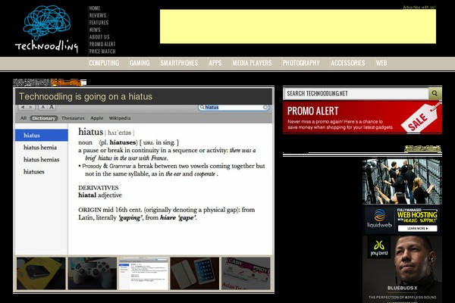Click the Technoodling brain logo

[x=47, y=29]
